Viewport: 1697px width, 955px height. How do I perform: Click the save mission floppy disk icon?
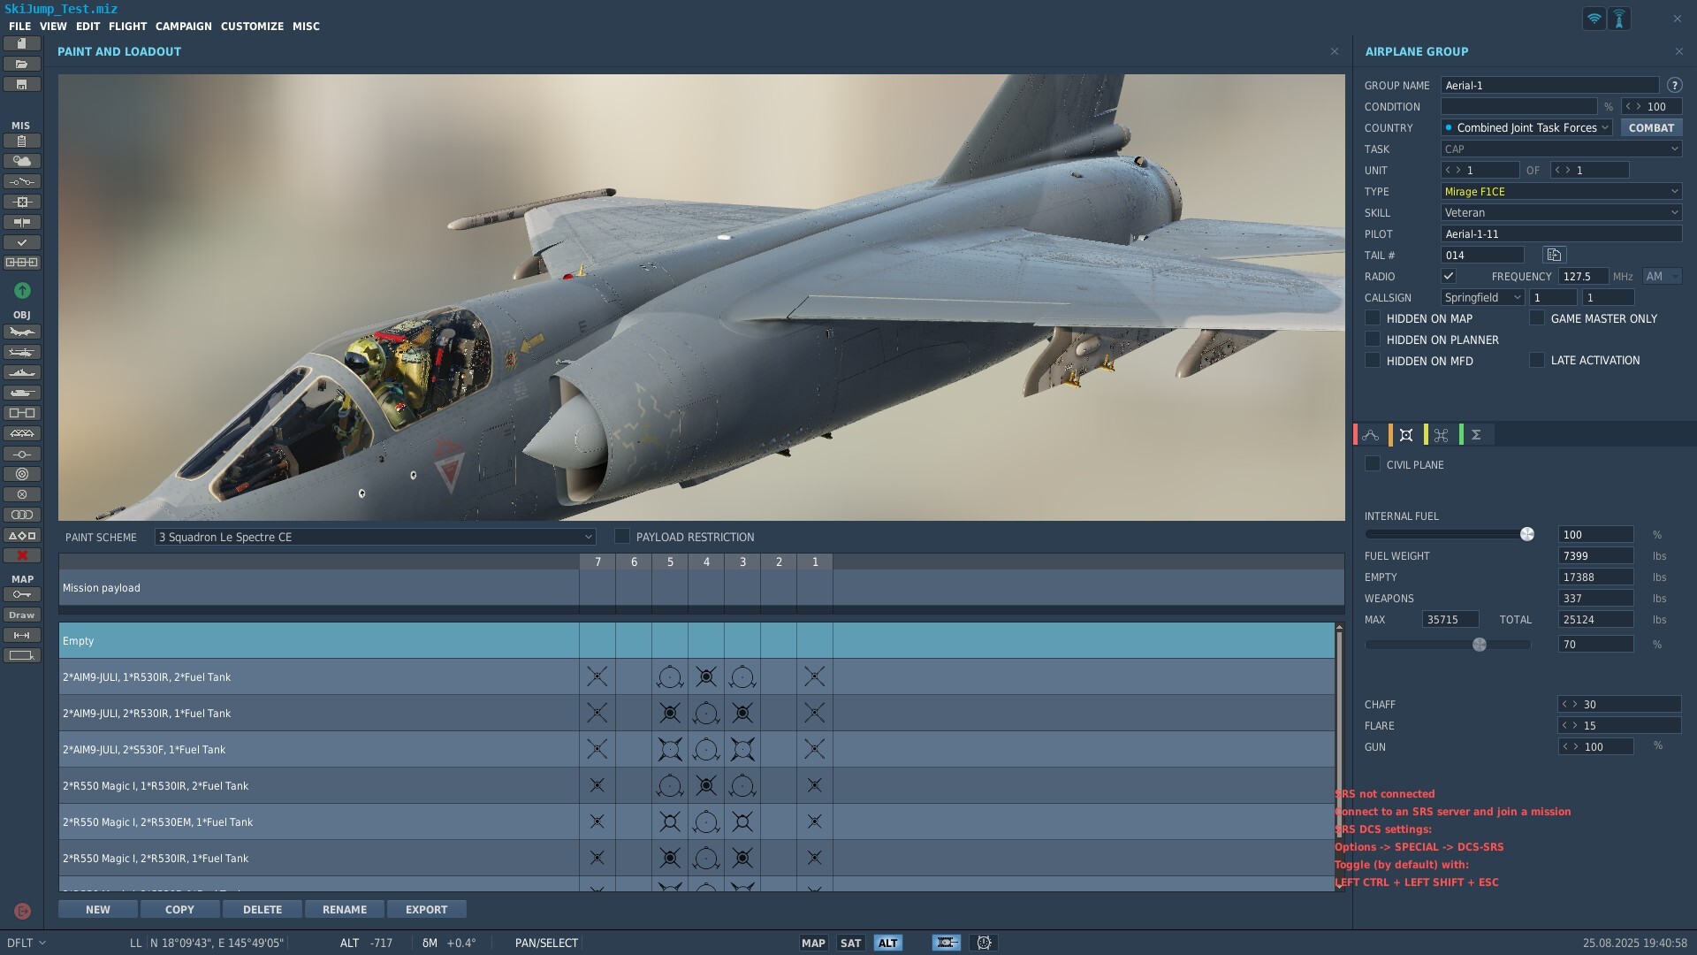[x=22, y=84]
